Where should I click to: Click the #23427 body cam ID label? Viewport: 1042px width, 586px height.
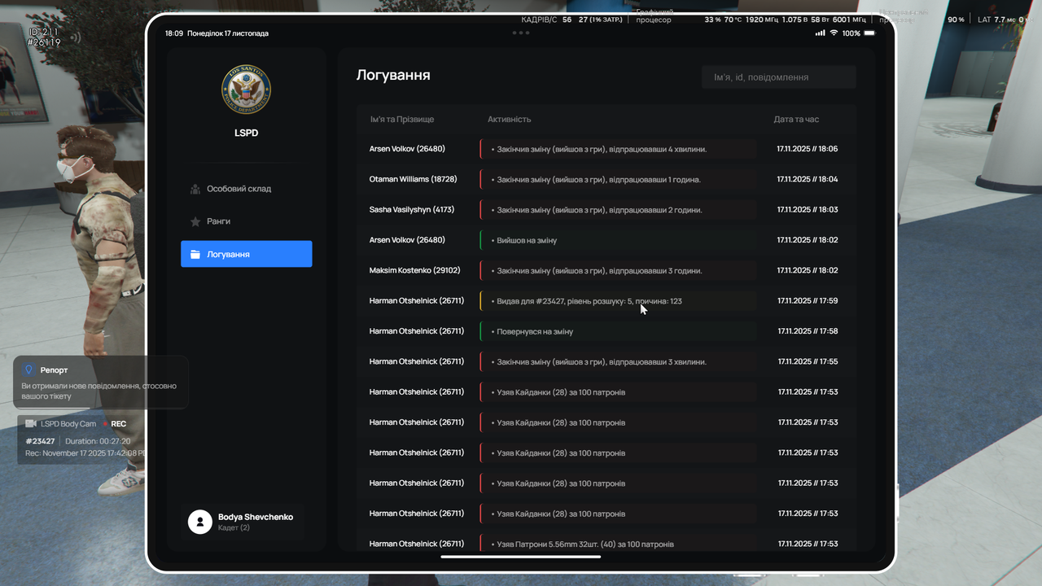click(x=40, y=441)
